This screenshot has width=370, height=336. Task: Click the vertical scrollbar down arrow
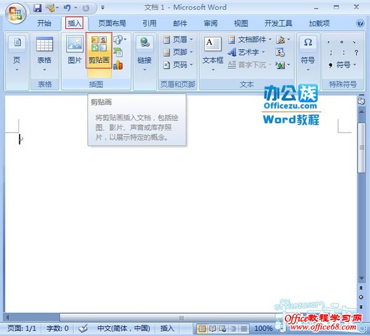(361, 279)
